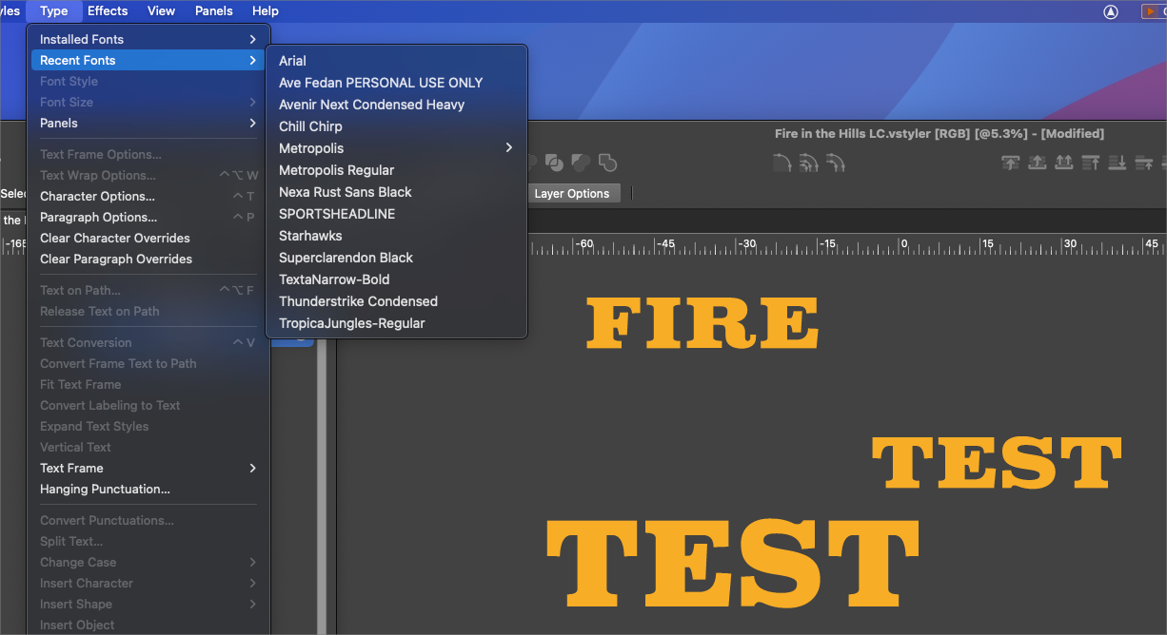
Task: Choose Character Options from the Type menu
Action: coord(97,196)
